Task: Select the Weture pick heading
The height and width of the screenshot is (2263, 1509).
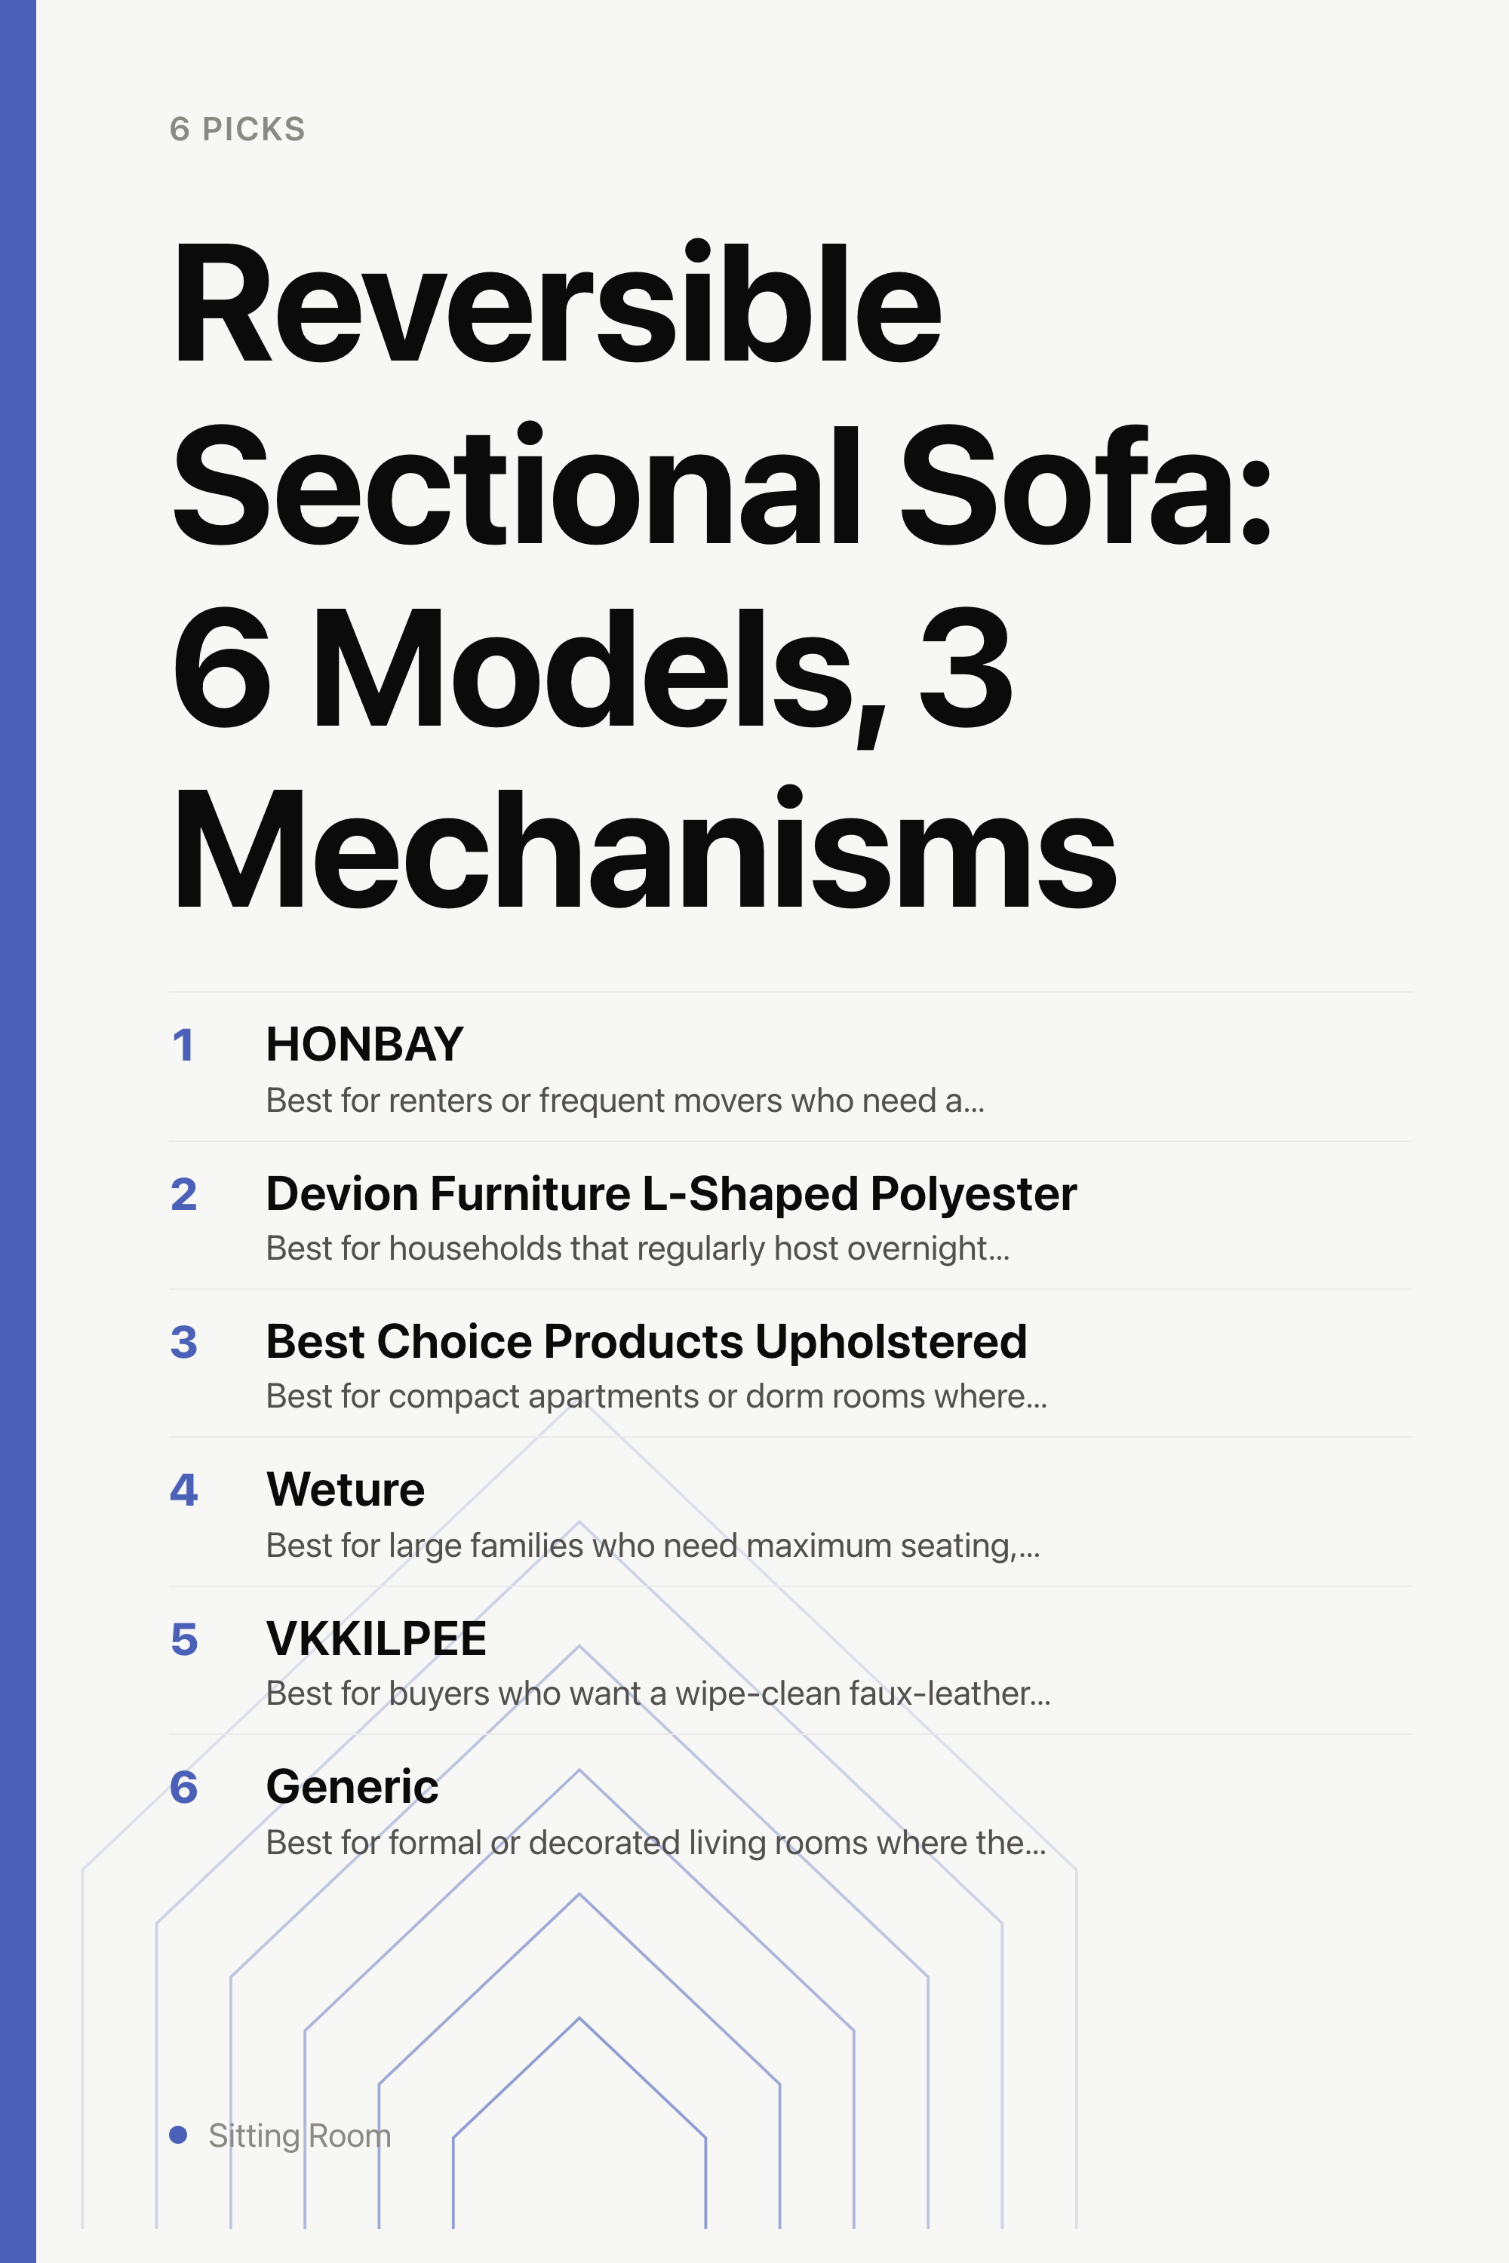Action: click(x=346, y=1491)
